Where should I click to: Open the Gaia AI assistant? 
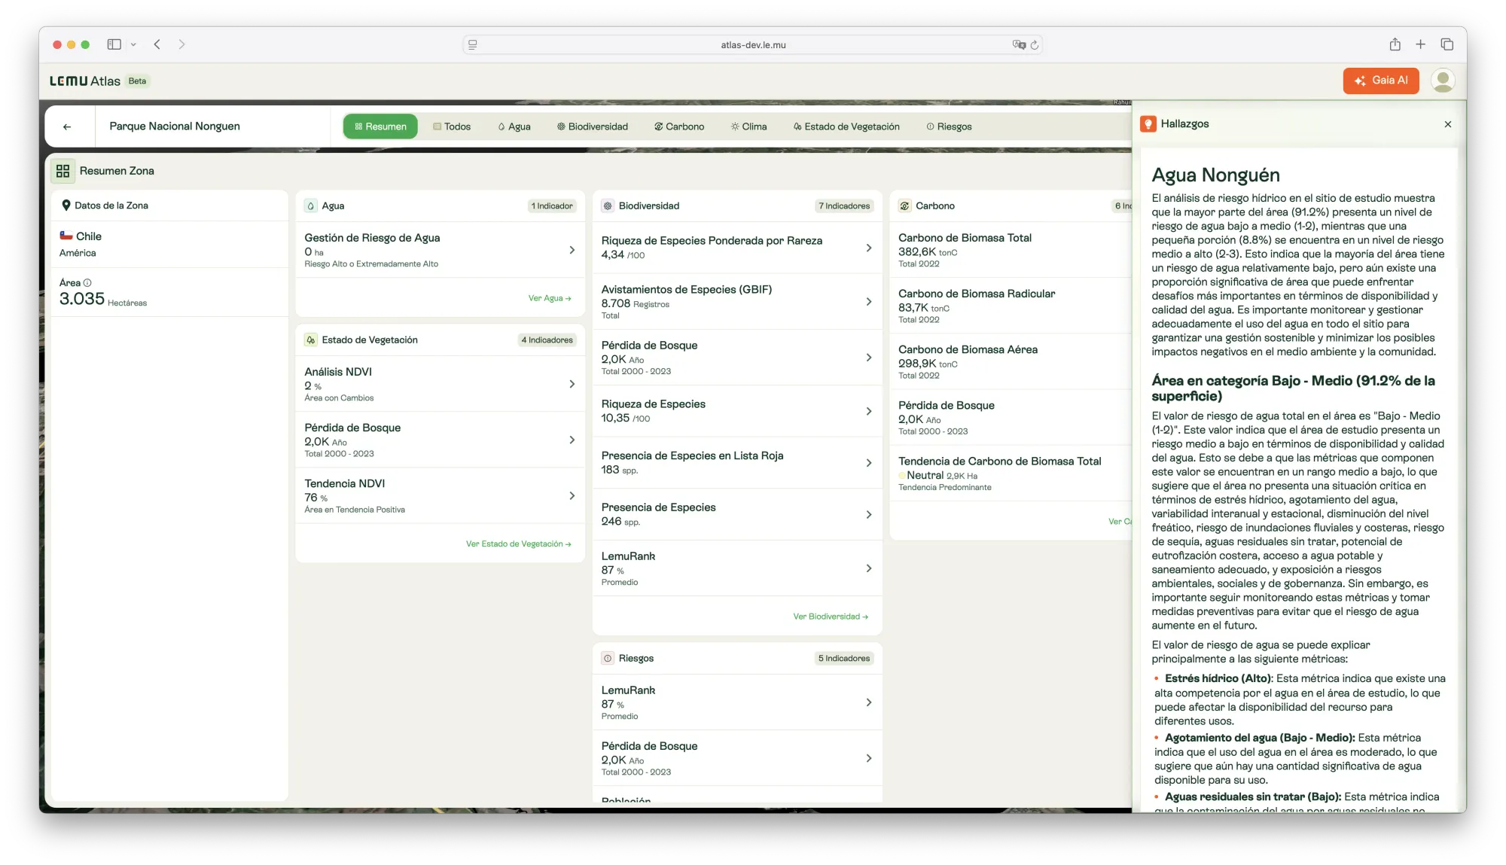click(1380, 81)
